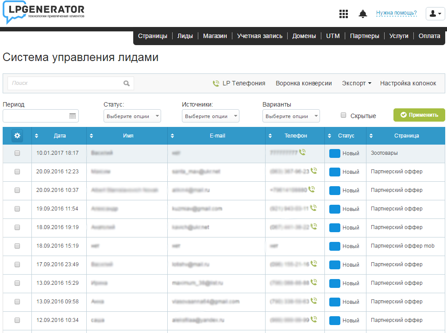Click the notification bell icon

coord(363,14)
